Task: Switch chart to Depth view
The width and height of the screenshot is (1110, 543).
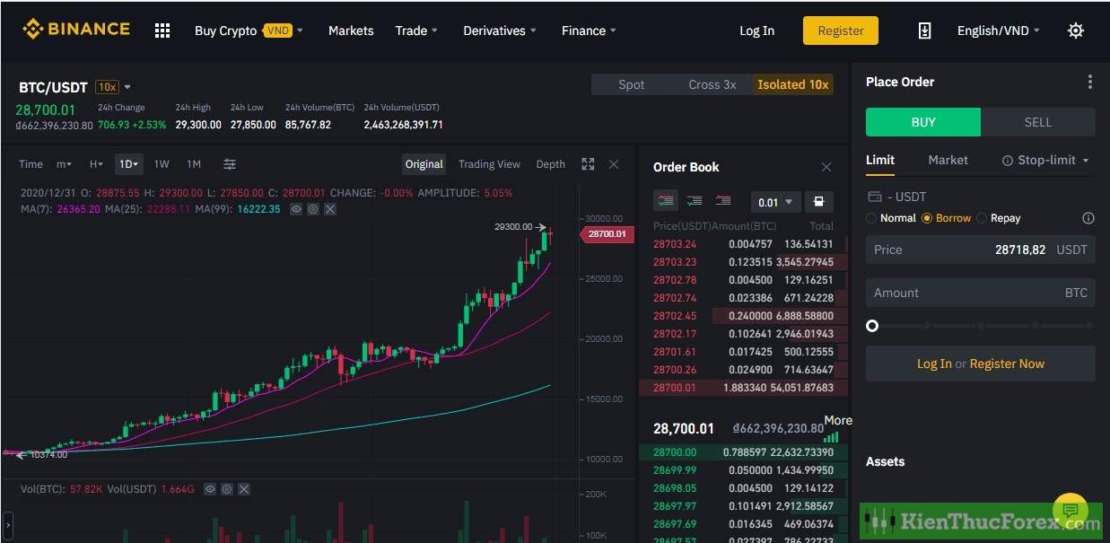Action: tap(551, 164)
